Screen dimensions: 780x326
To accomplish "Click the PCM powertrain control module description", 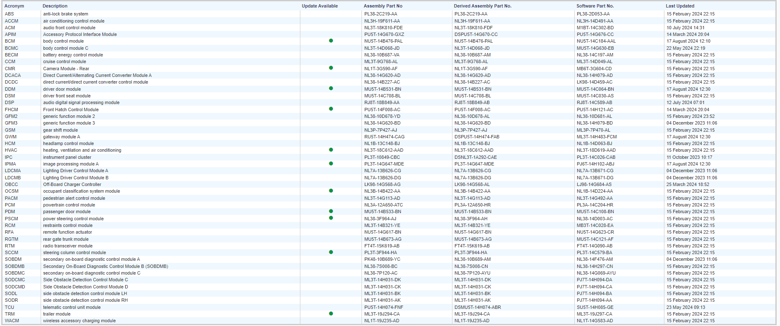I will (69, 205).
